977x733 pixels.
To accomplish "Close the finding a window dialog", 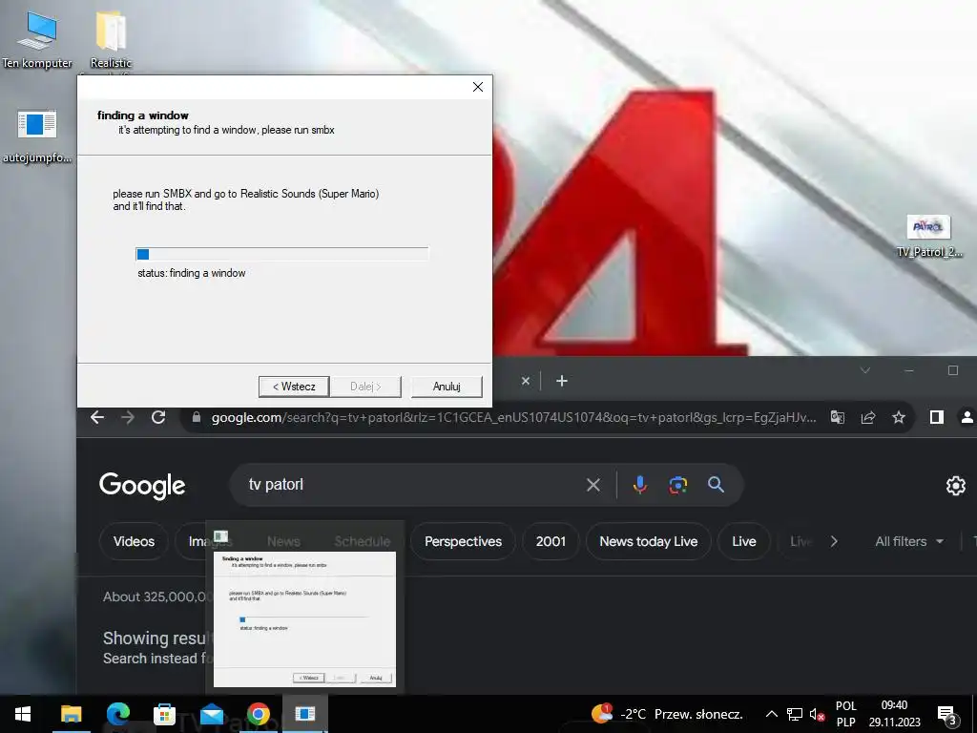I will coord(478,87).
